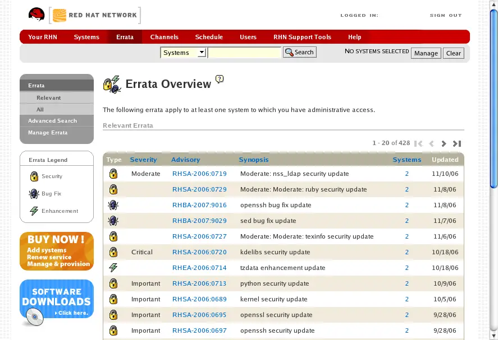Sort errata by Severity column
The image size is (498, 340).
pos(143,160)
